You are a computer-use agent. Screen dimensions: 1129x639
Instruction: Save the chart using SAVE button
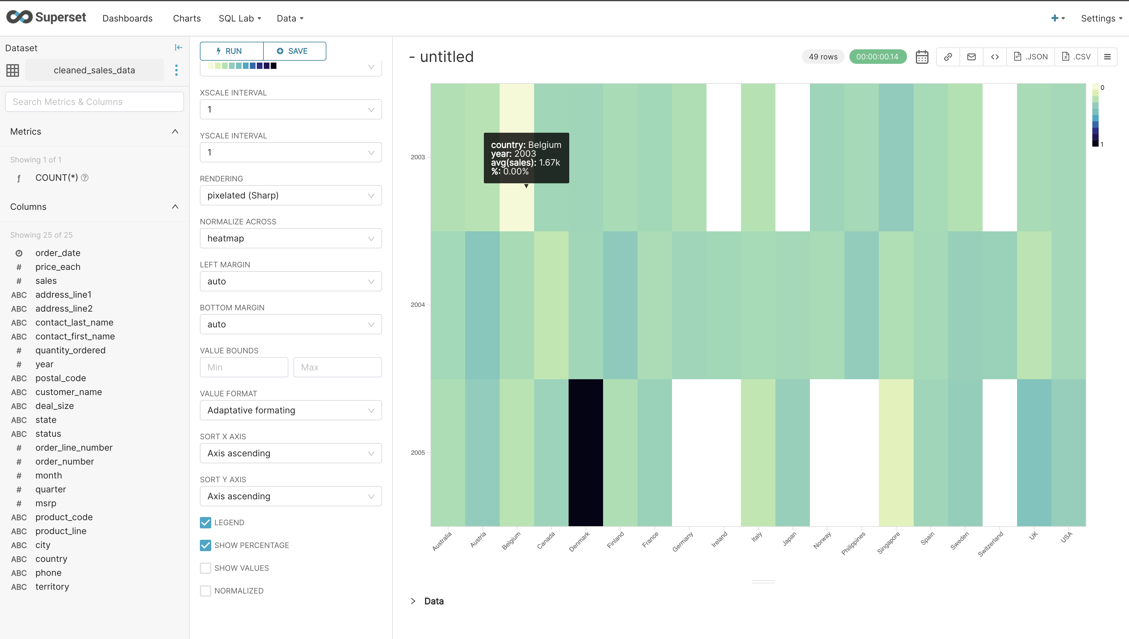pos(294,51)
